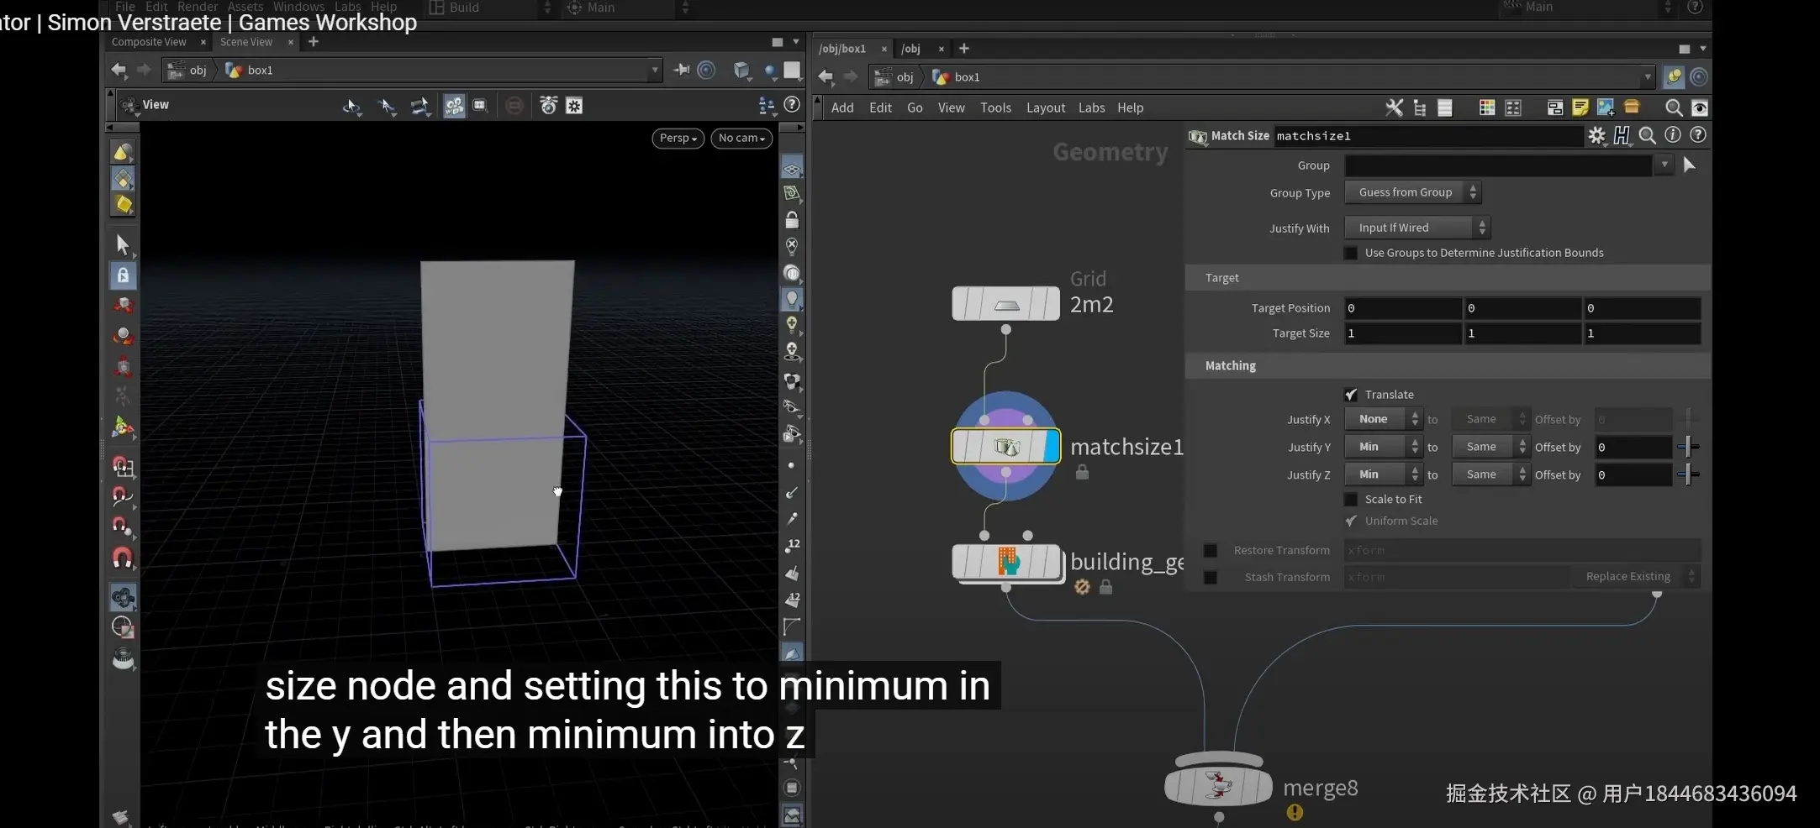The width and height of the screenshot is (1820, 828).
Task: Click the scene viewer help question mark
Action: point(792,105)
